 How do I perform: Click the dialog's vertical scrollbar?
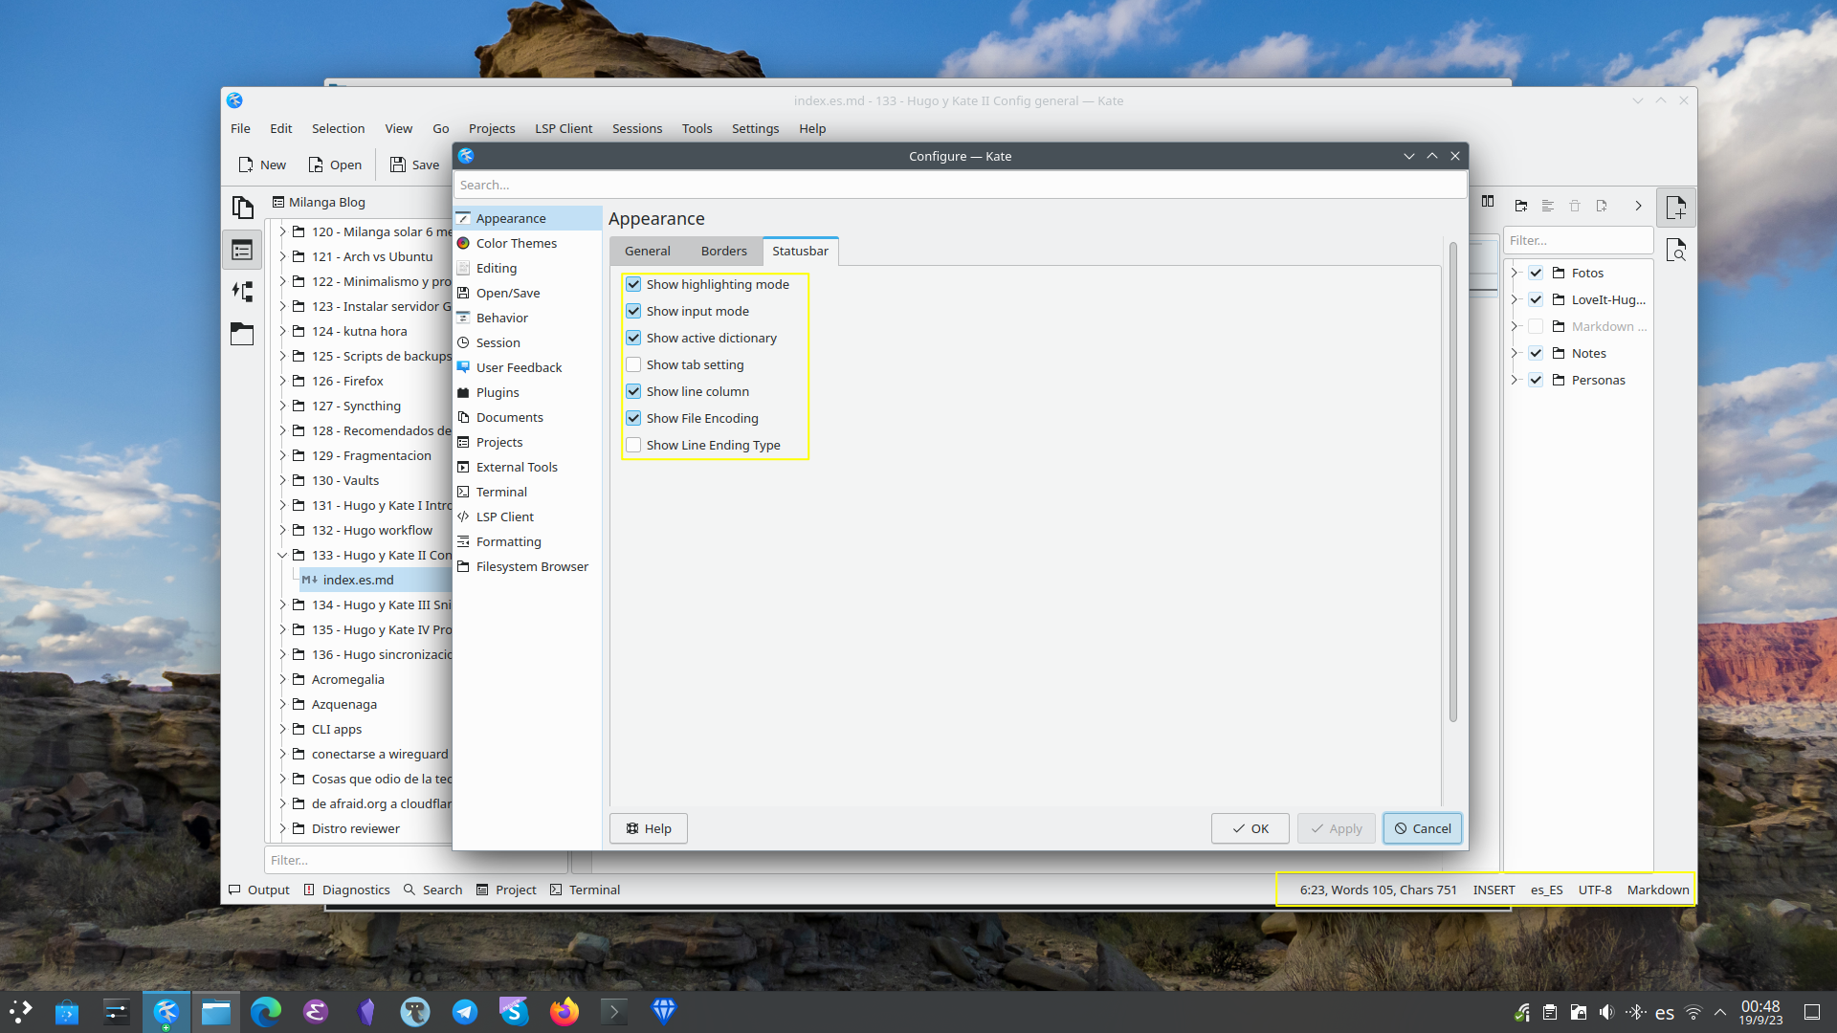pyautogui.click(x=1452, y=483)
